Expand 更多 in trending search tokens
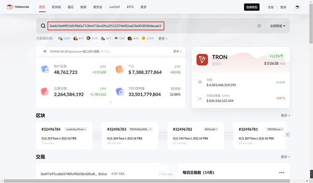This screenshot has width=313, height=183. [x=163, y=39]
